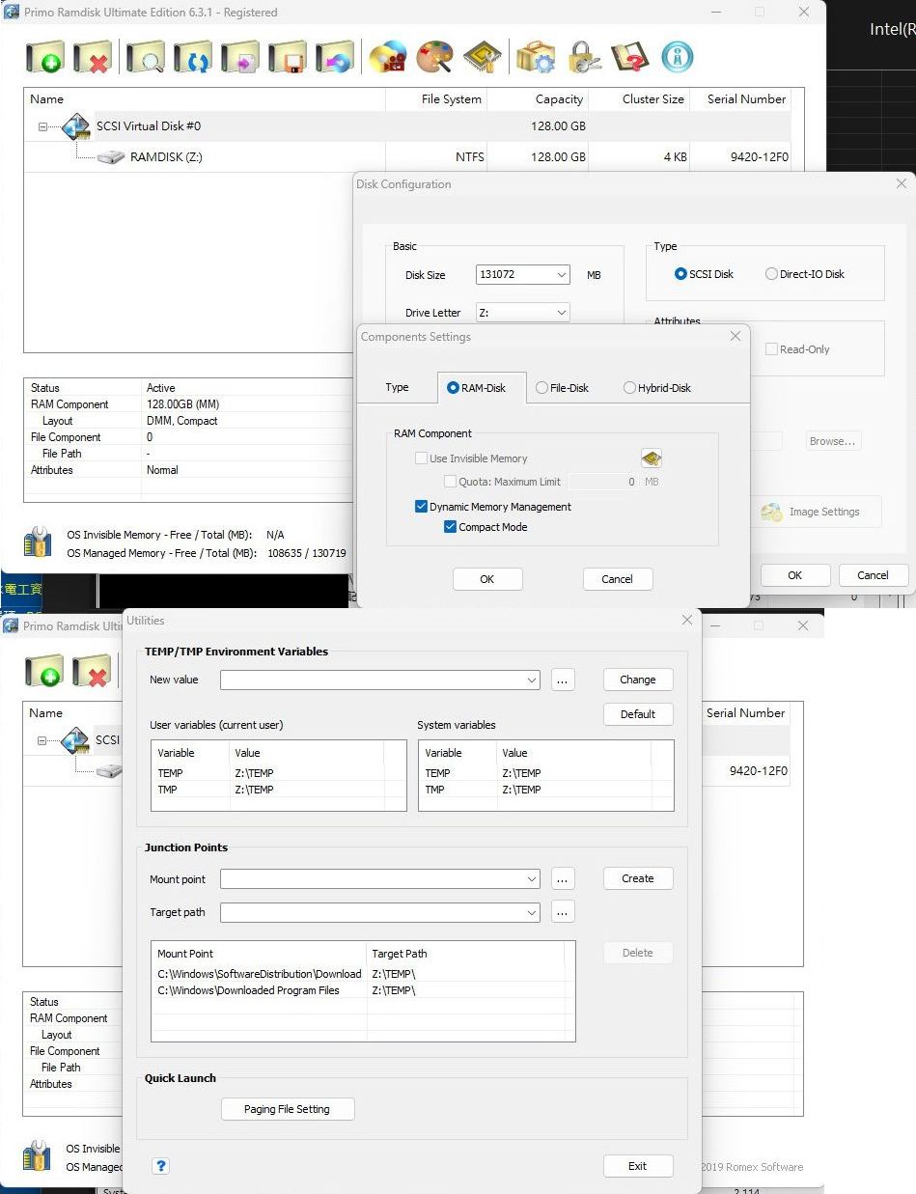The height and width of the screenshot is (1194, 916).
Task: Expand the New value dropdown in Utilities
Action: (532, 680)
